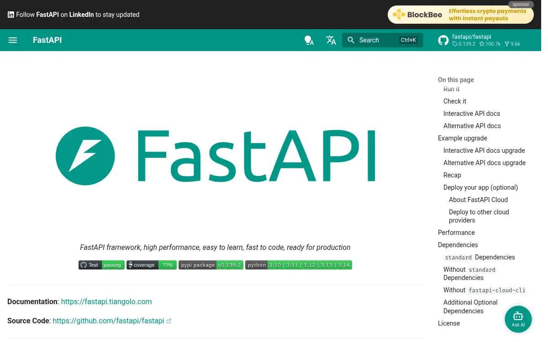Jump to the Recap section
This screenshot has width=548, height=342.
[x=452, y=175]
